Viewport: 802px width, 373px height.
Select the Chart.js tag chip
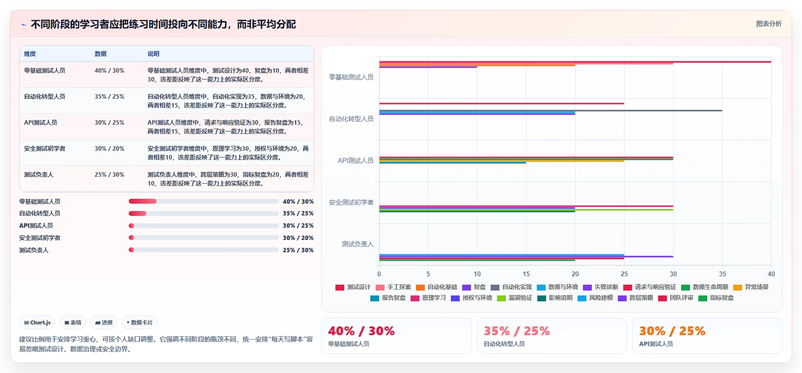37,322
